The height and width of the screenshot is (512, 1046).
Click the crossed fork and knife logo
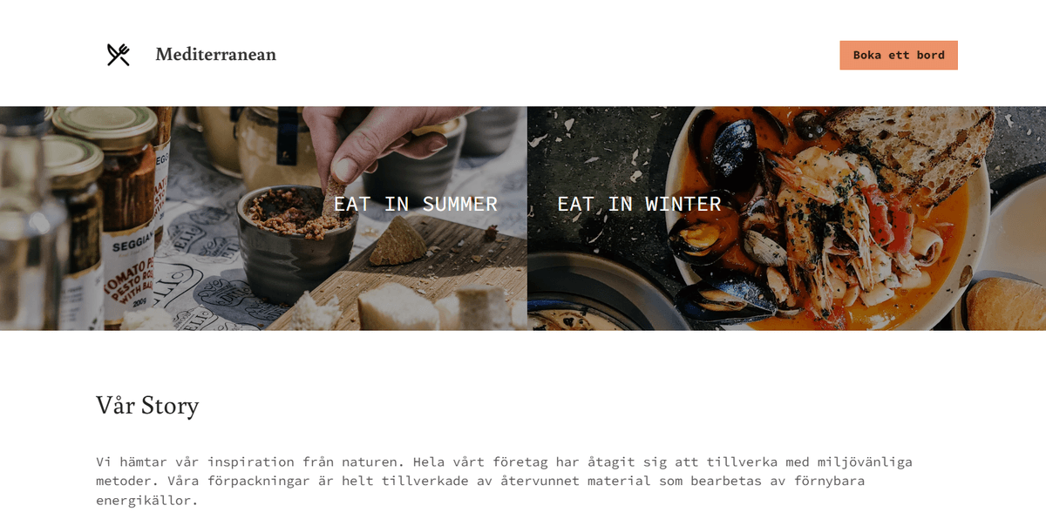tap(119, 55)
